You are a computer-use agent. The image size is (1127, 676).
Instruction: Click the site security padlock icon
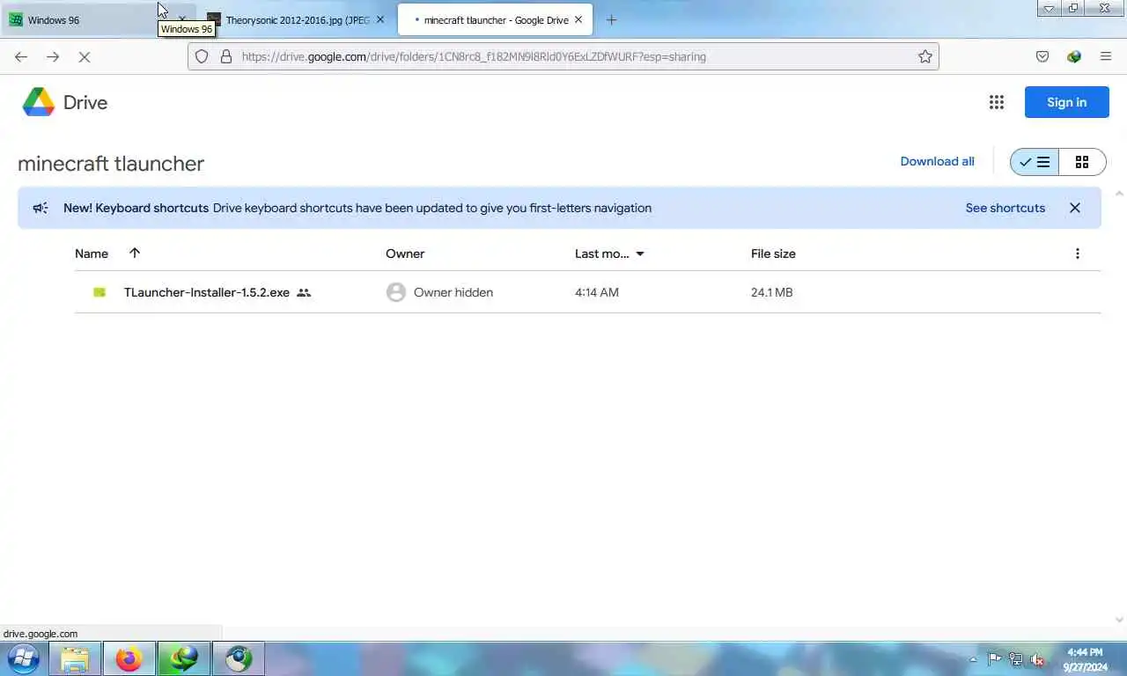pyautogui.click(x=226, y=56)
